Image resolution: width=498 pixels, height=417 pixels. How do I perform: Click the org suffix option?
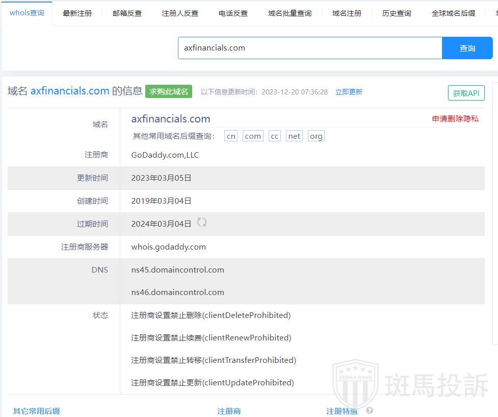pyautogui.click(x=316, y=136)
